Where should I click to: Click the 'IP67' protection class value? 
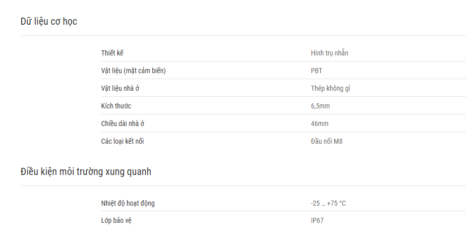tap(317, 220)
